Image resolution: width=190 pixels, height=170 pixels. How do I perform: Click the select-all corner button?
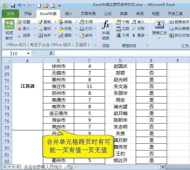coord(7,60)
